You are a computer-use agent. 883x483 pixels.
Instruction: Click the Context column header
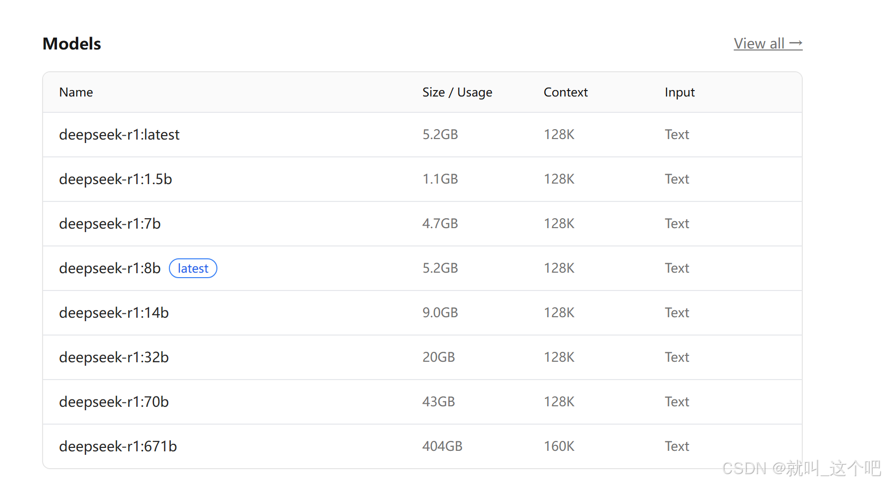[x=566, y=92]
